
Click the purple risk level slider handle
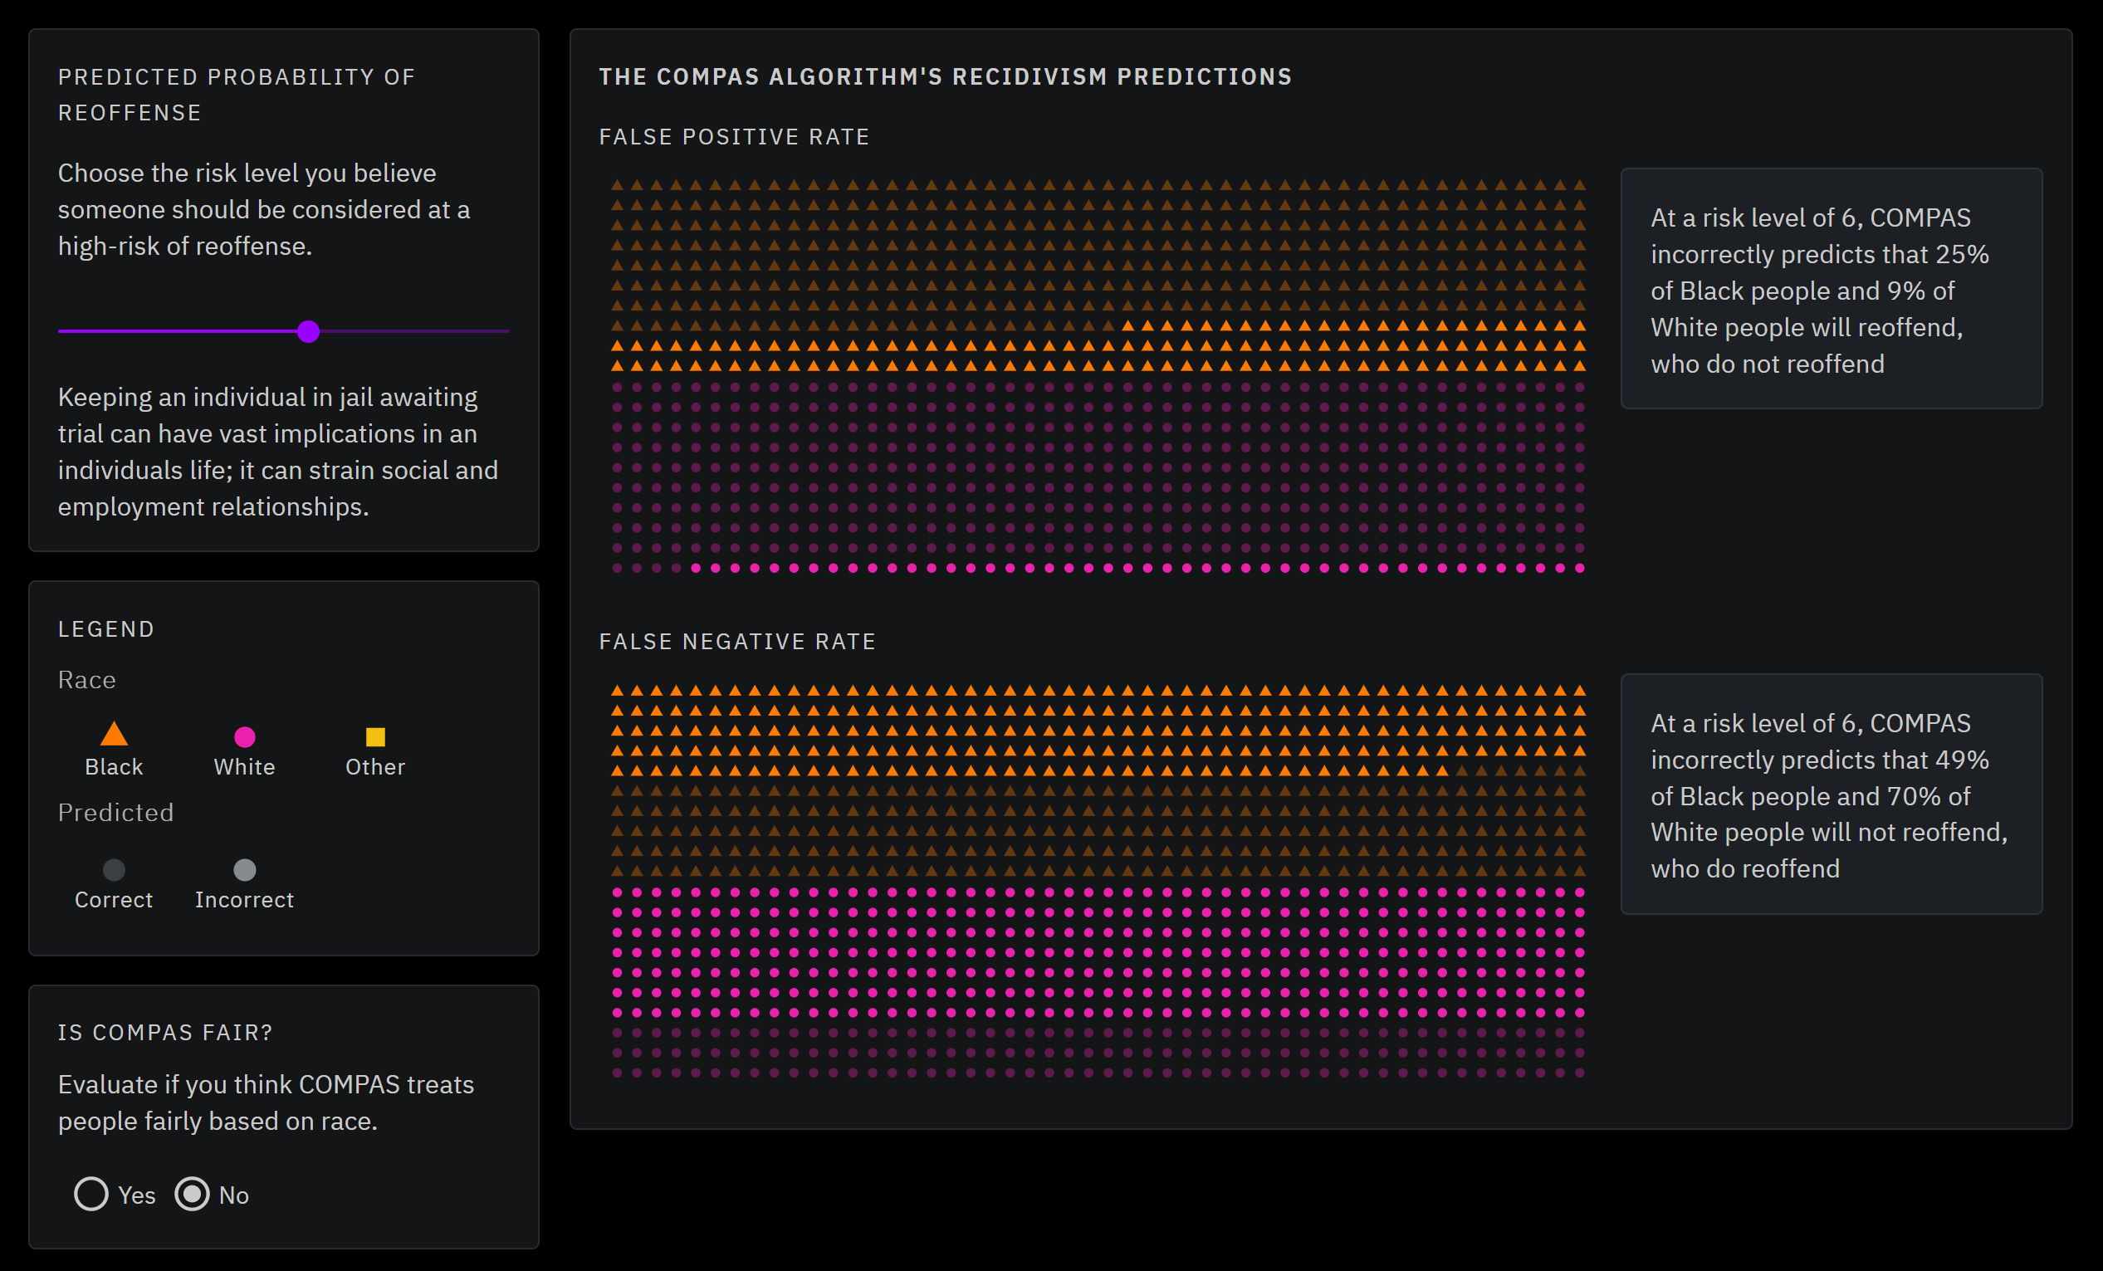coord(308,331)
